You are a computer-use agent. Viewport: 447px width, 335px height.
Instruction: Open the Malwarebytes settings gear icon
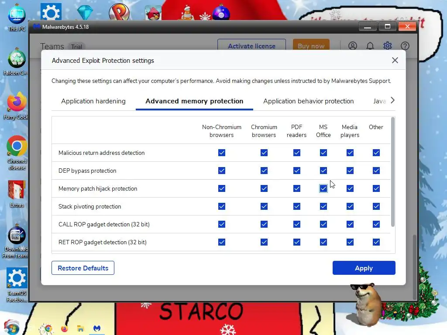(x=388, y=46)
